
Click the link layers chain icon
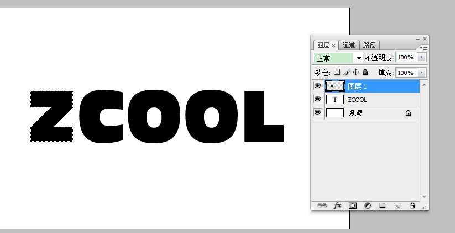[322, 205]
